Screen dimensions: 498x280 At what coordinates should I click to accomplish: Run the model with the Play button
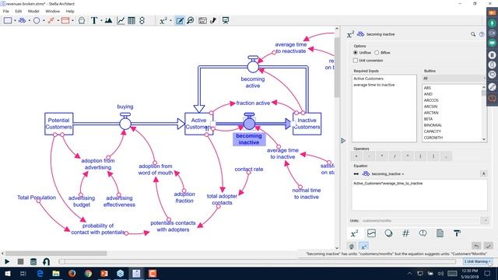[7, 261]
